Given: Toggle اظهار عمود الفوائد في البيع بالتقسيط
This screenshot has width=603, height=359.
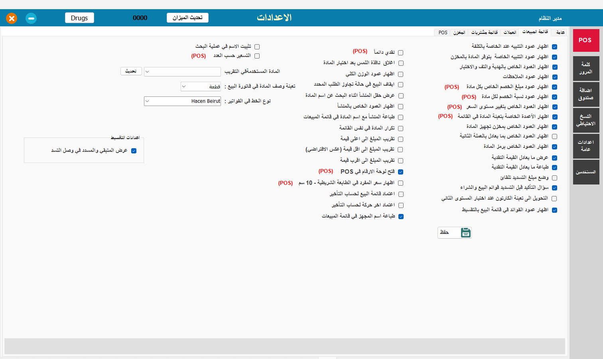Looking at the screenshot, I should point(554,210).
